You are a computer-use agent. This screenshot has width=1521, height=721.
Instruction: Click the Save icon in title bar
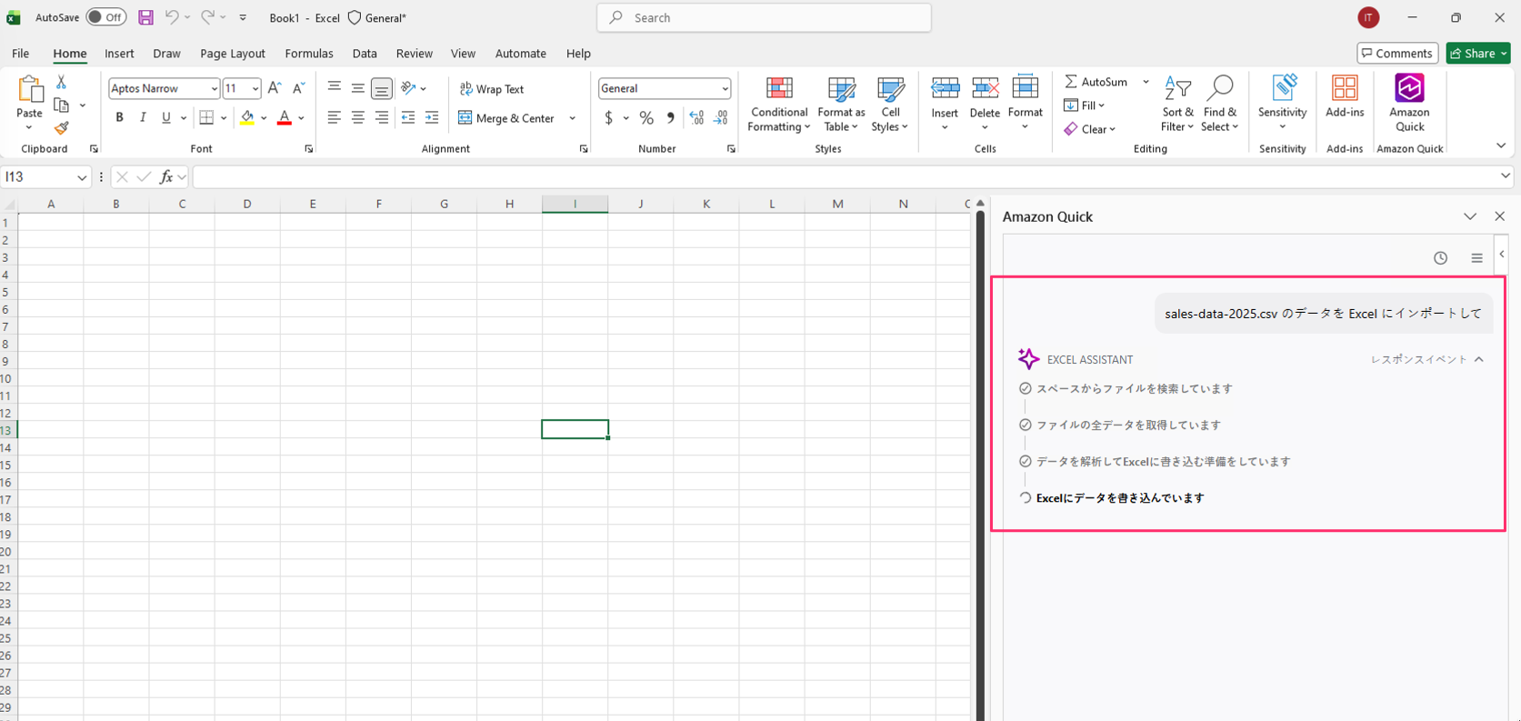pyautogui.click(x=145, y=17)
